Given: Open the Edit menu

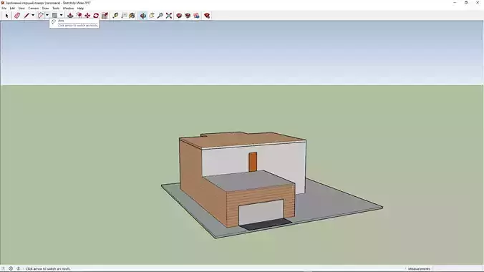Looking at the screenshot, I should pyautogui.click(x=12, y=9).
